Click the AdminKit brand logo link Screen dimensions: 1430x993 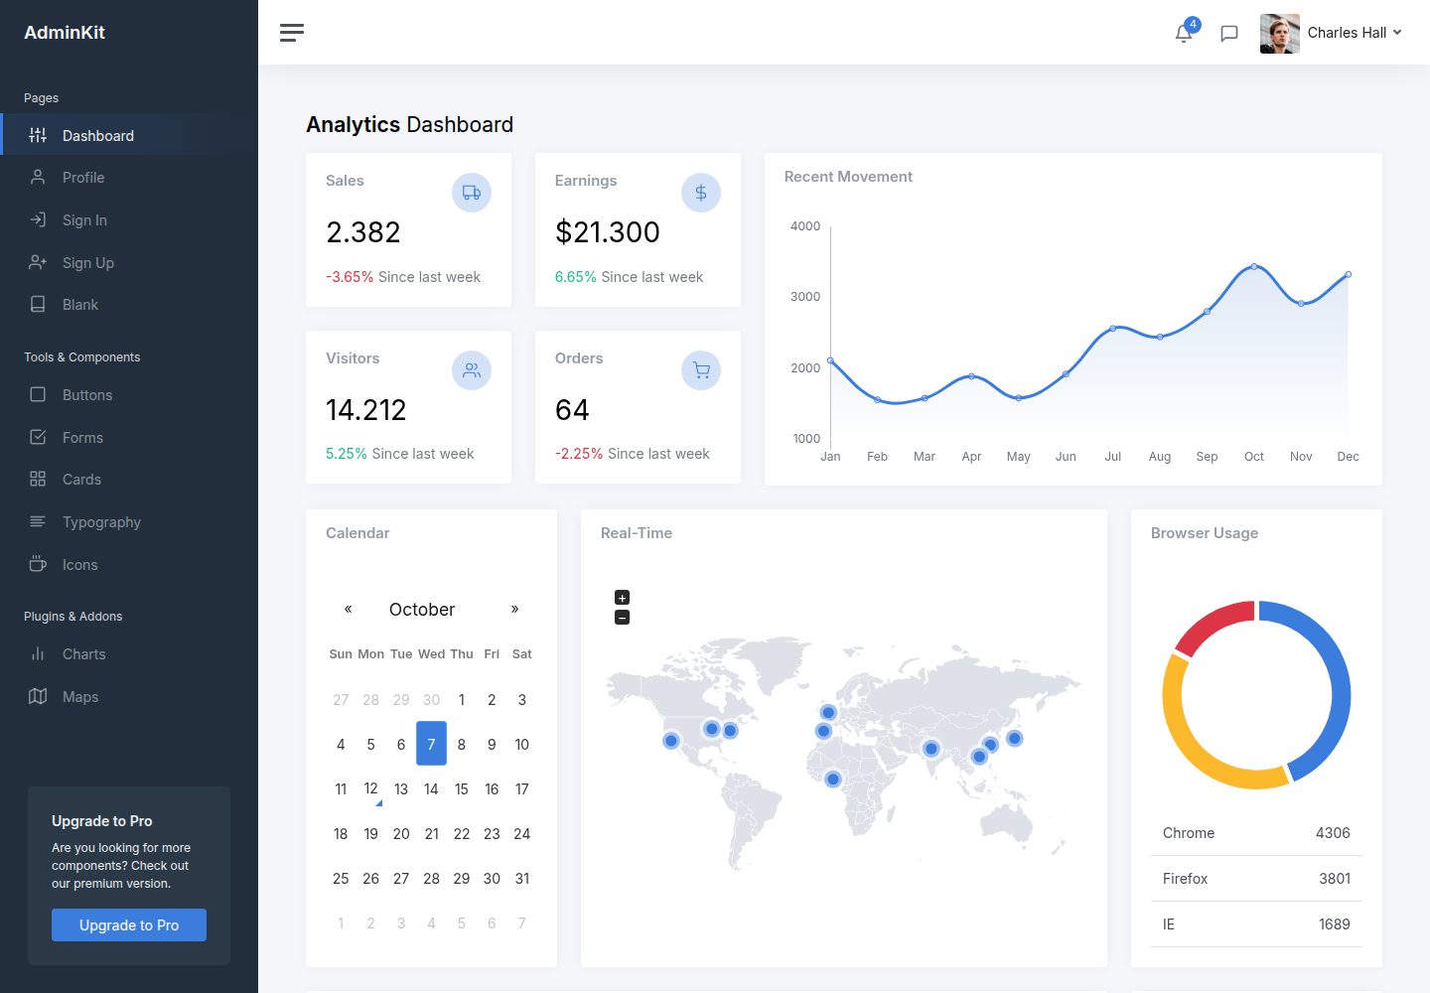[65, 33]
